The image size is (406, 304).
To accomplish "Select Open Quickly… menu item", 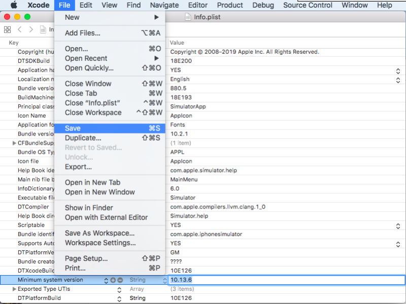I will point(110,68).
